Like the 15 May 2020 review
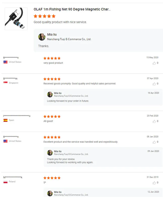This screenshot has height=201, width=163. [x=154, y=63]
